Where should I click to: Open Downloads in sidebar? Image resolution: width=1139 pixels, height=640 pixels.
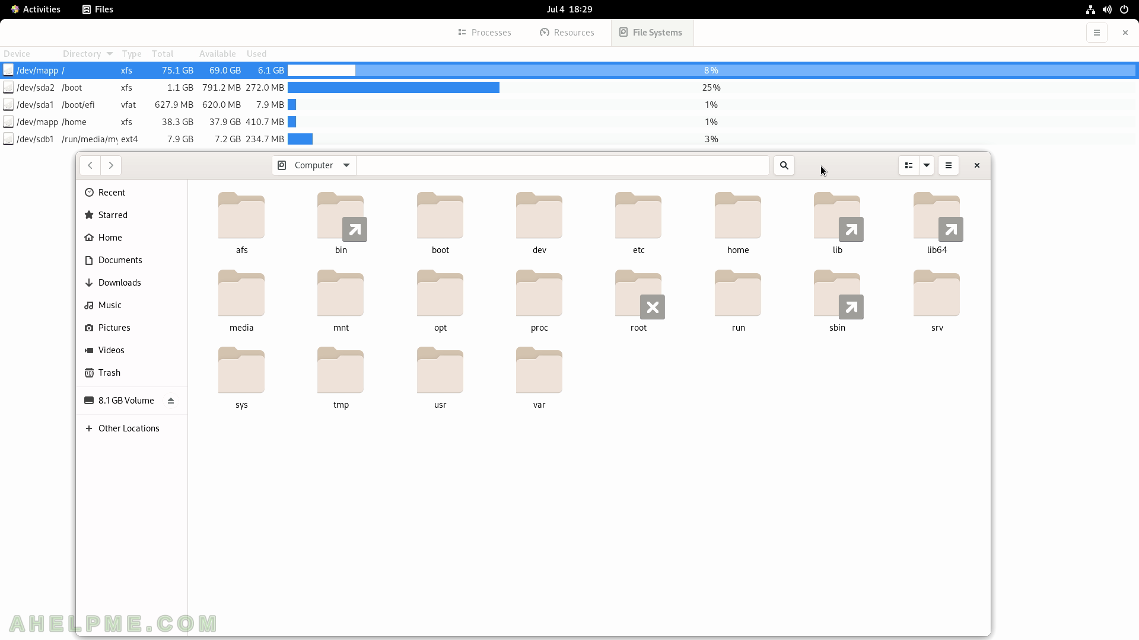tap(132, 283)
